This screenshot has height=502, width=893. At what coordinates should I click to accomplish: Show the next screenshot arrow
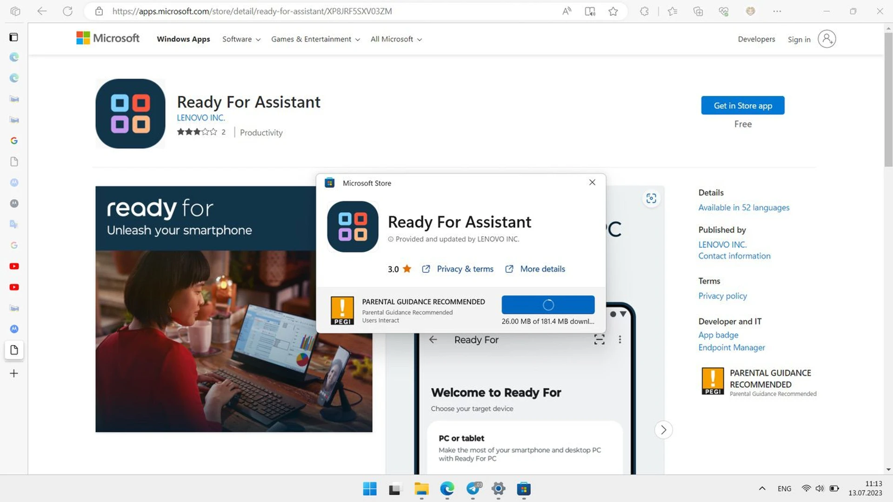tap(663, 430)
